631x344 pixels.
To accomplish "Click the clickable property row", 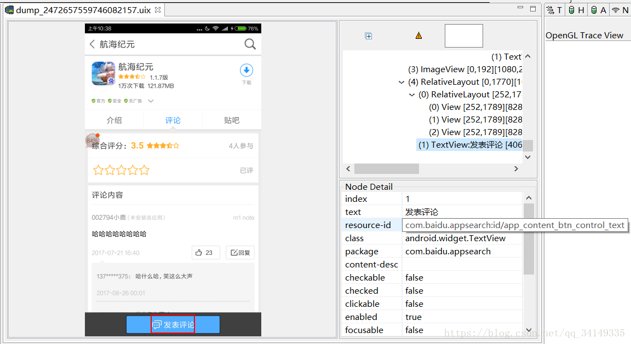I will [x=433, y=304].
